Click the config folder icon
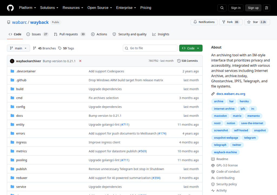The image size is (277, 195). pyautogui.click(x=12, y=106)
